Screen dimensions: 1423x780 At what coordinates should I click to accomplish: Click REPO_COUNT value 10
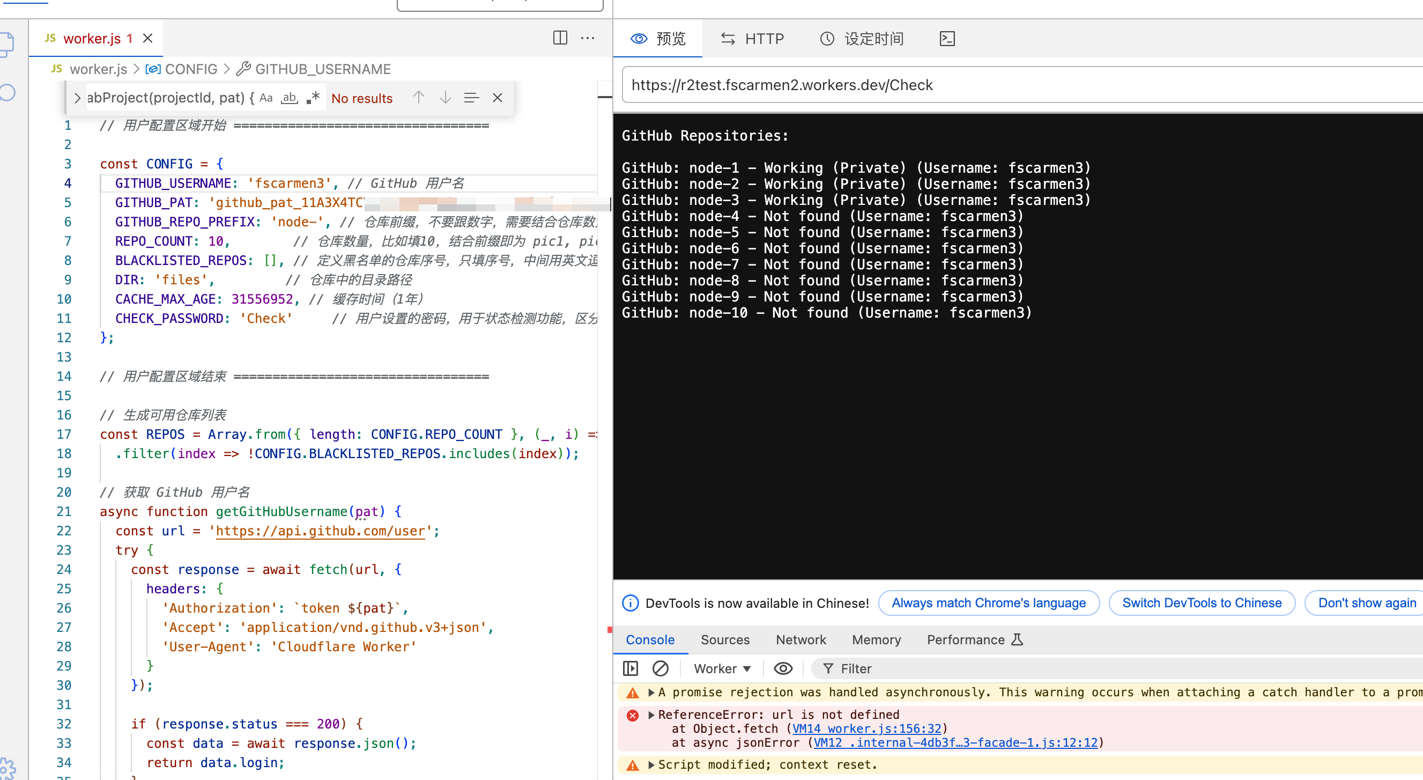tap(216, 241)
